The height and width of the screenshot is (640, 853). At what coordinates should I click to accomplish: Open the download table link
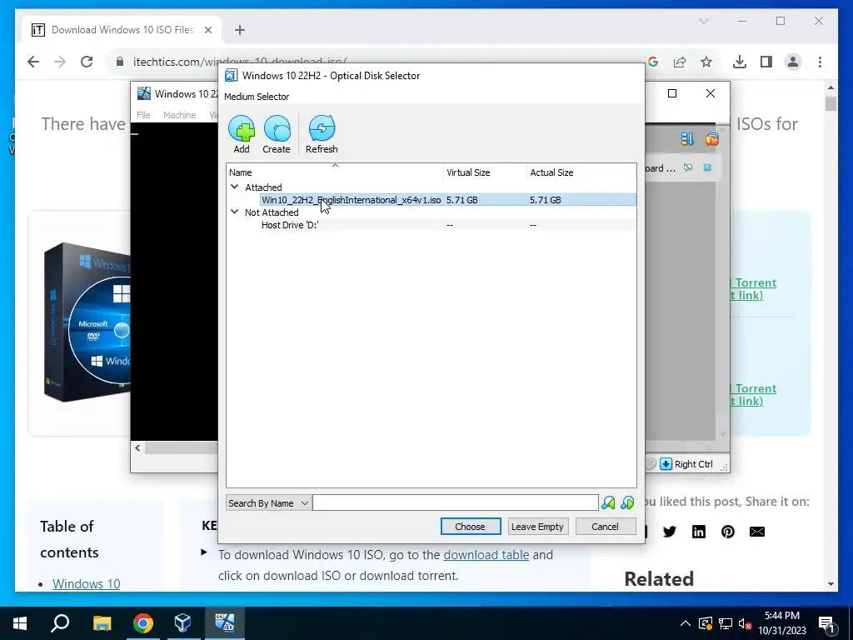486,554
